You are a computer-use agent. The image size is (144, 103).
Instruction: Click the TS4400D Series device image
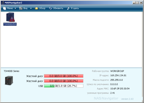pos(9,80)
